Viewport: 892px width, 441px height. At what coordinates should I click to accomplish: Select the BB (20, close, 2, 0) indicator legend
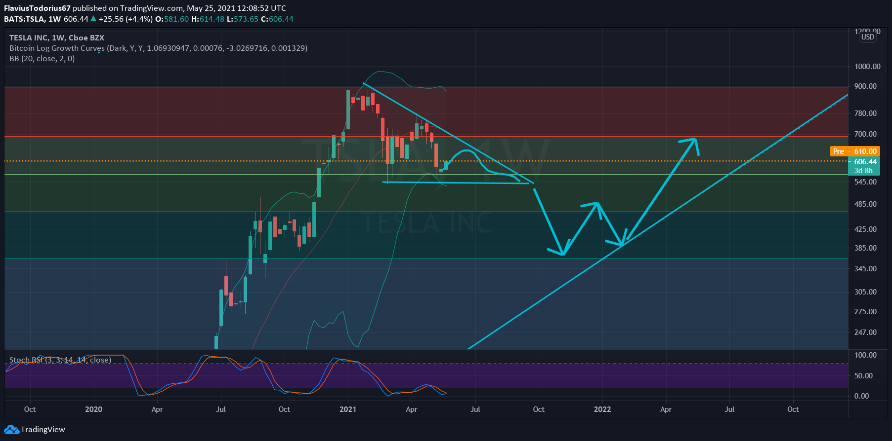point(42,58)
